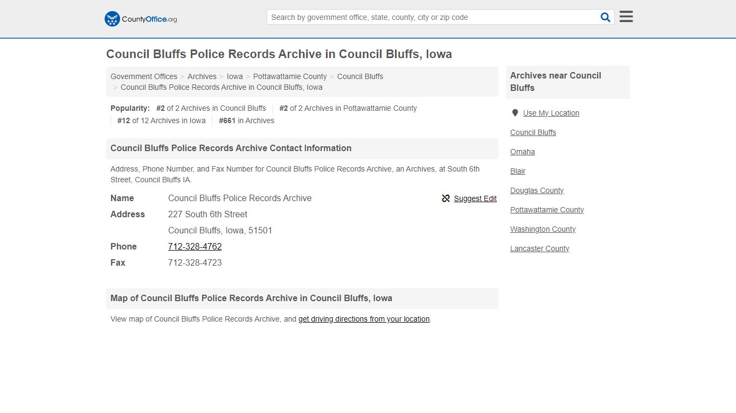
Task: Click Council Bluffs, Iowa, 51501 text
Action: click(x=220, y=230)
